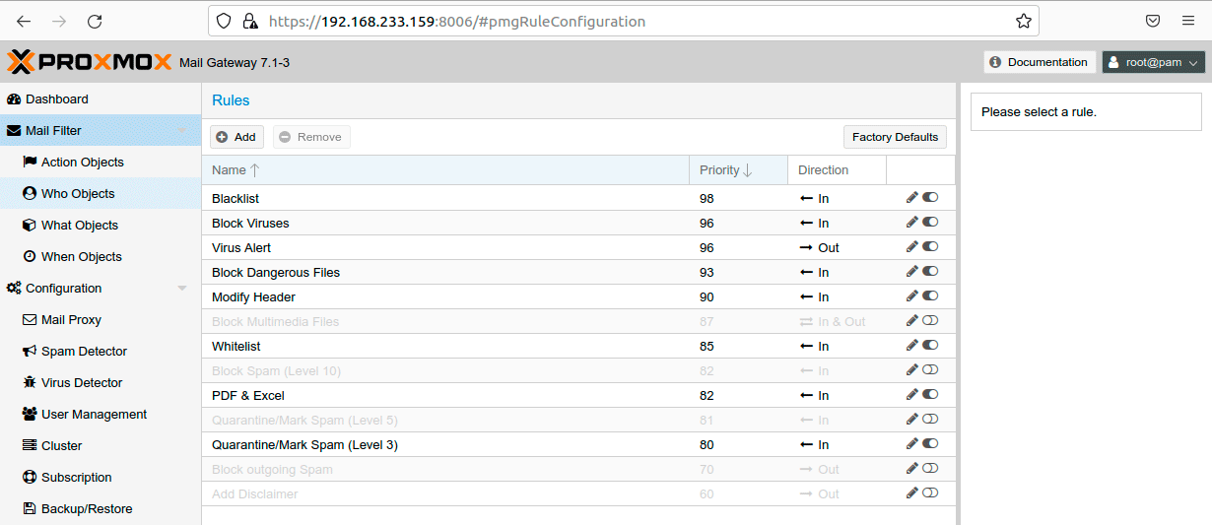Enable the Block Multimedia Files rule toggle
Screen dimensions: 1212x525
[x=930, y=320]
